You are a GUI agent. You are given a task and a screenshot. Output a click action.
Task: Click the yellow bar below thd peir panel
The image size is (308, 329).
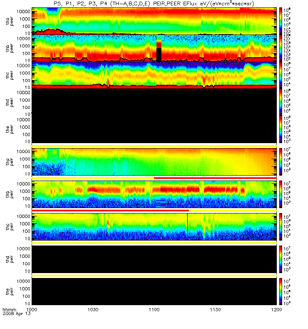point(154,275)
